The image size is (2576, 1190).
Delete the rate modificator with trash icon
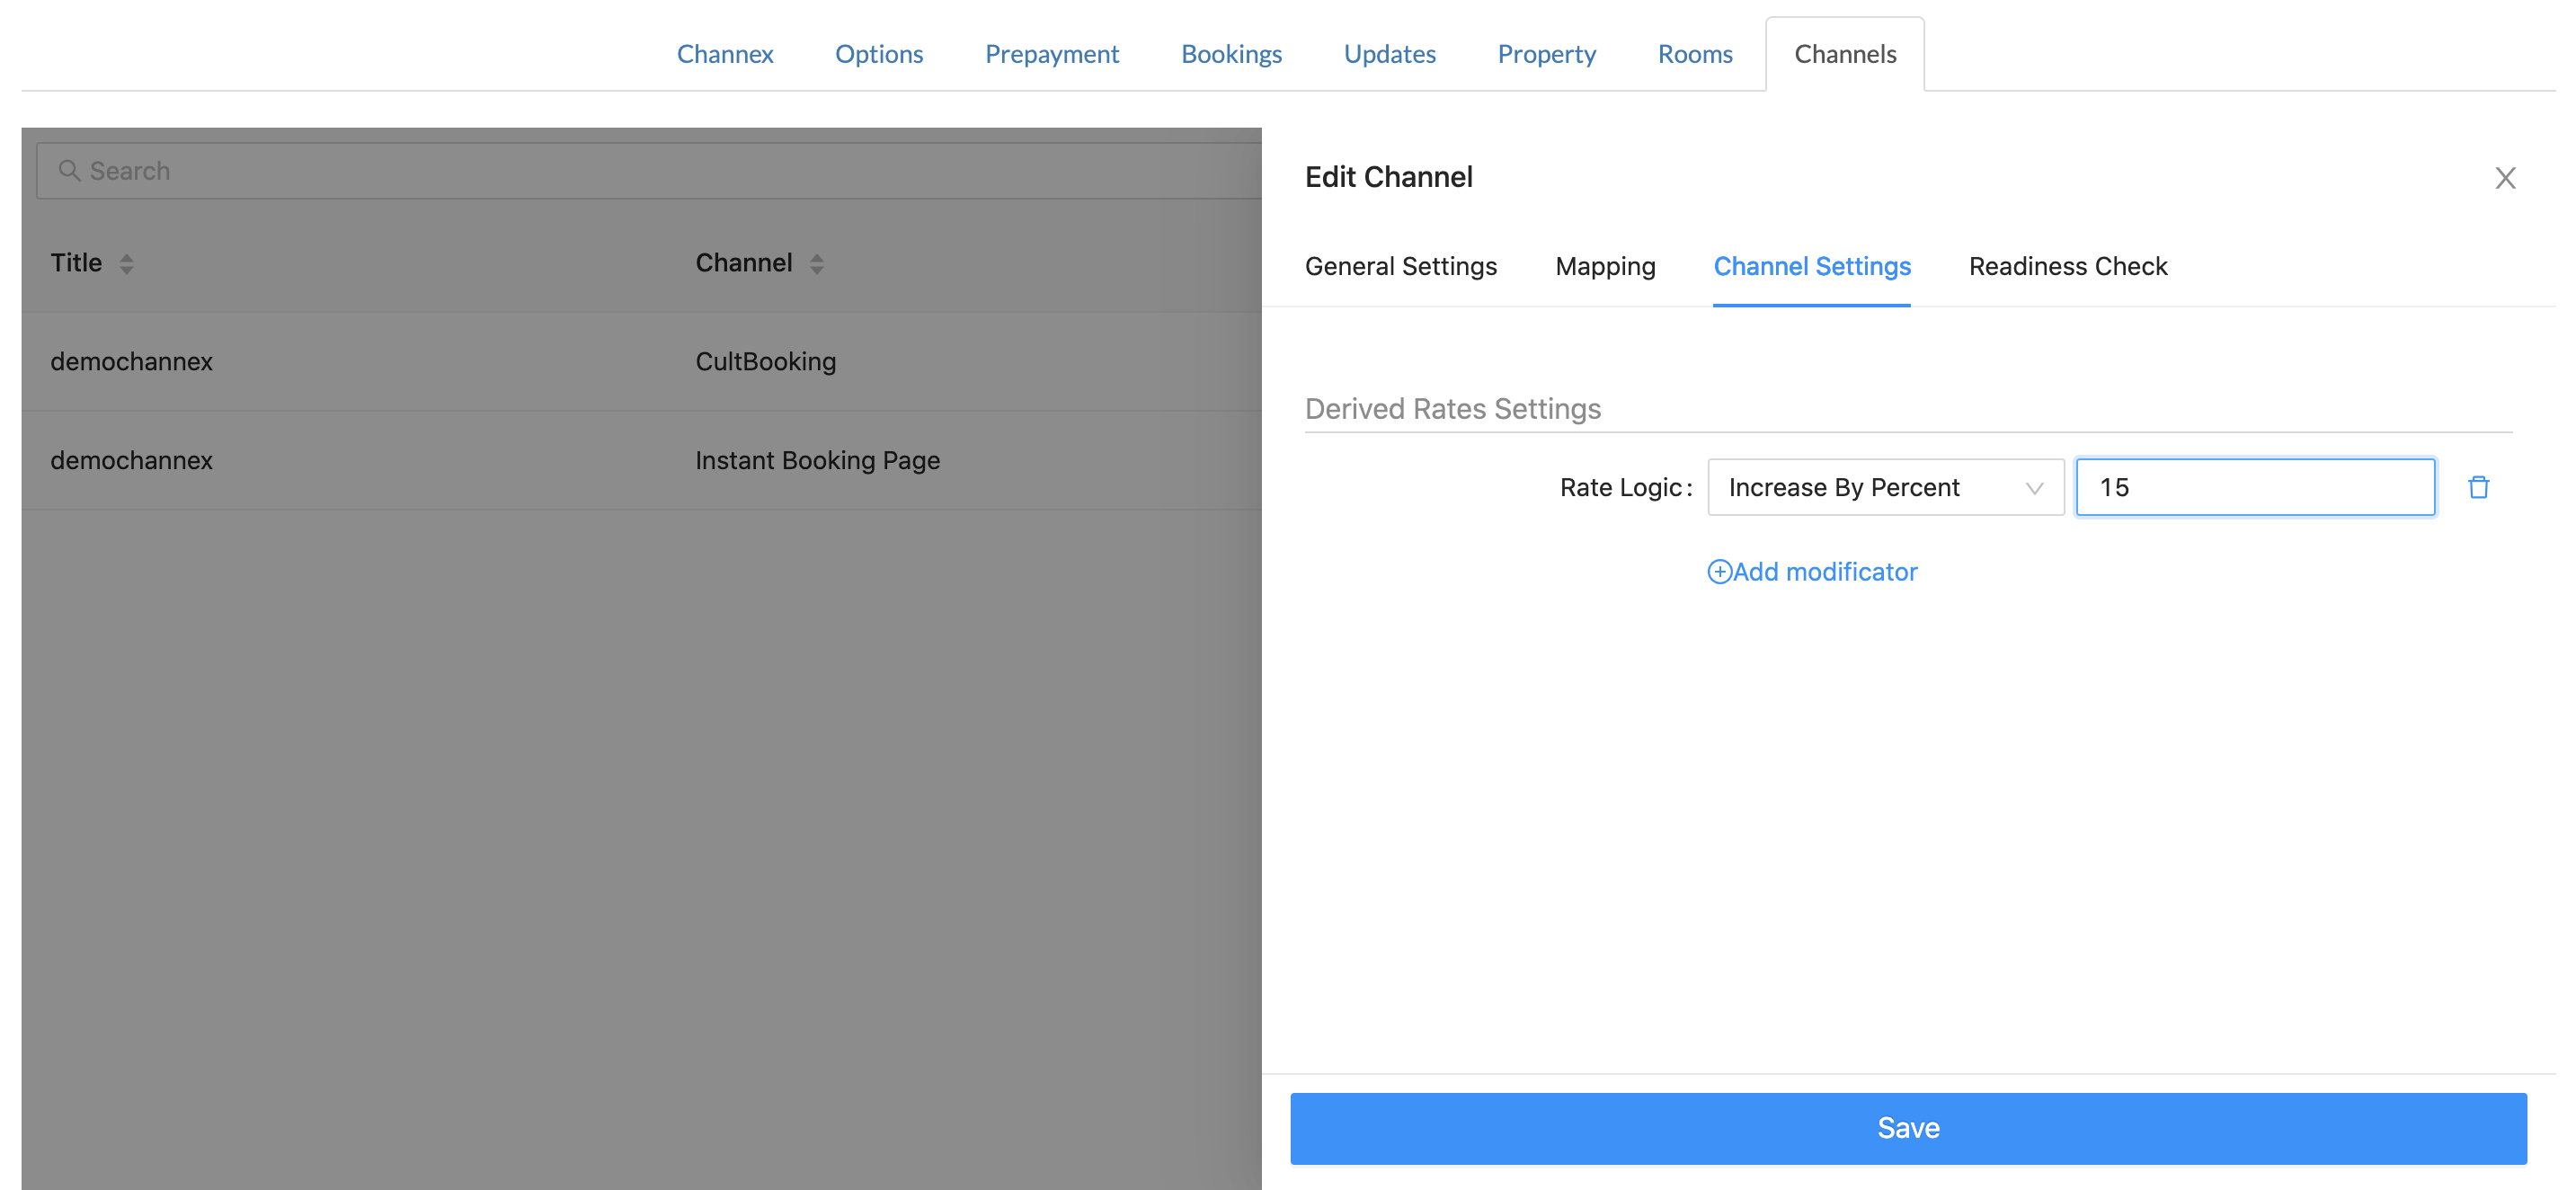click(x=2477, y=487)
